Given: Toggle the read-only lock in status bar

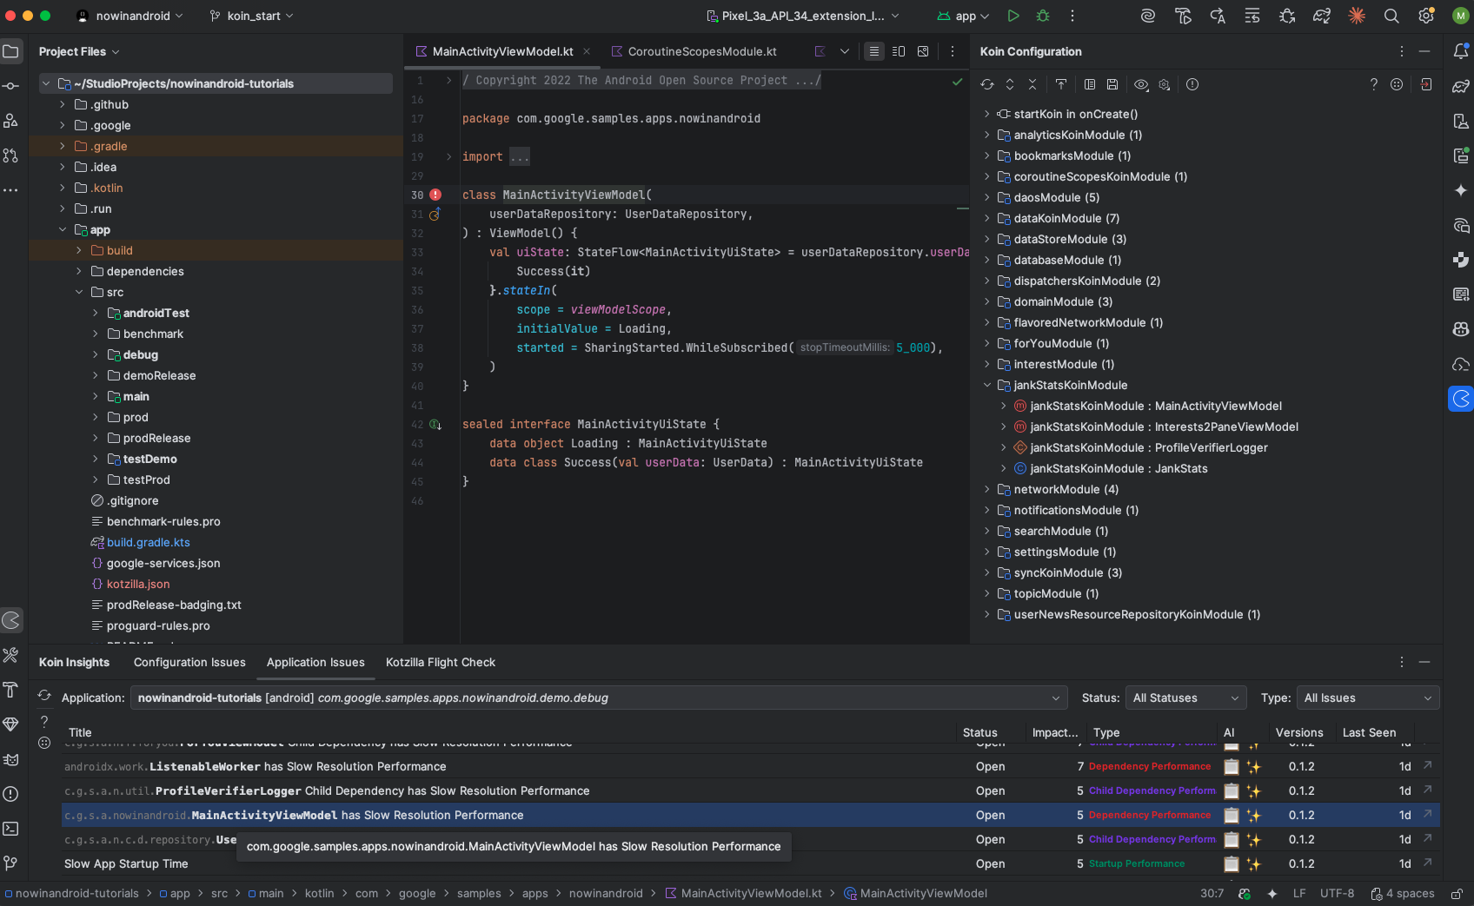Looking at the screenshot, I should coord(1457,894).
